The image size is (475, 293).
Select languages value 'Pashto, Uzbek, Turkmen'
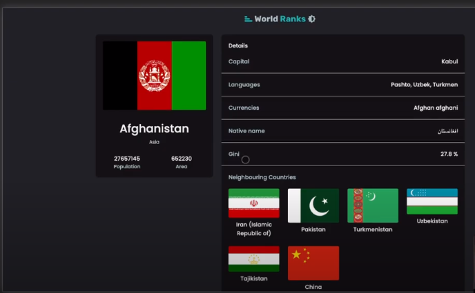424,85
